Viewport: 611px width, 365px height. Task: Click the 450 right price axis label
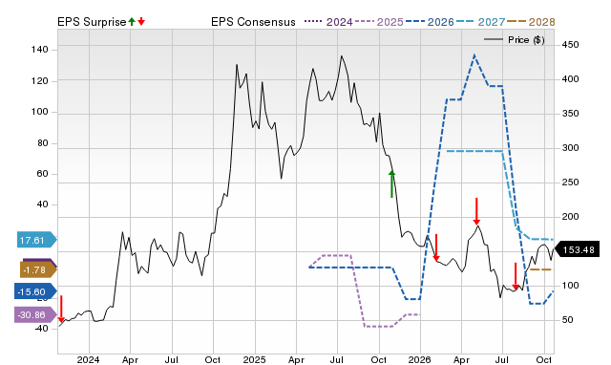pyautogui.click(x=571, y=45)
